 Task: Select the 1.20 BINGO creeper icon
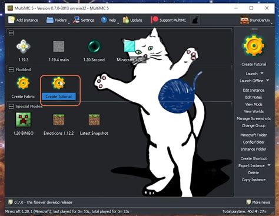pyautogui.click(x=24, y=119)
